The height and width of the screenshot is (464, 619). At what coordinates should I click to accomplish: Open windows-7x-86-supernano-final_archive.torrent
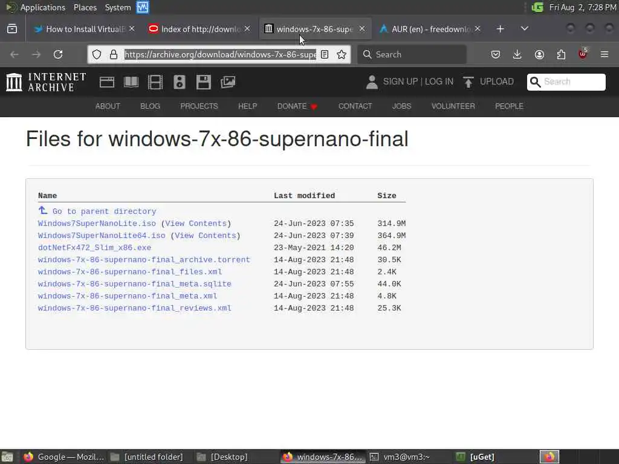[x=144, y=260]
